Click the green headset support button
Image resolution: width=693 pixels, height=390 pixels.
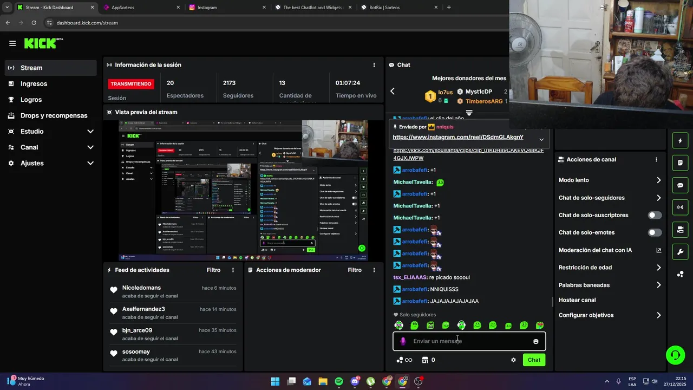(x=675, y=355)
